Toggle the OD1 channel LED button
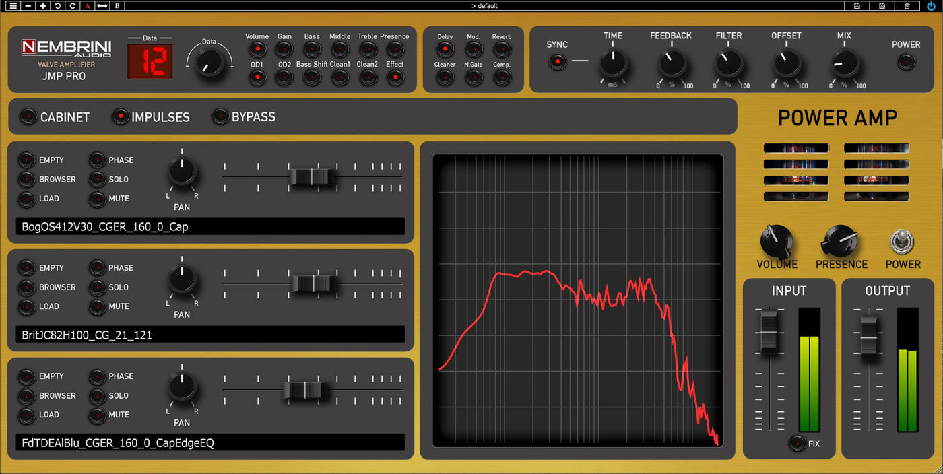The width and height of the screenshot is (943, 474). (257, 77)
